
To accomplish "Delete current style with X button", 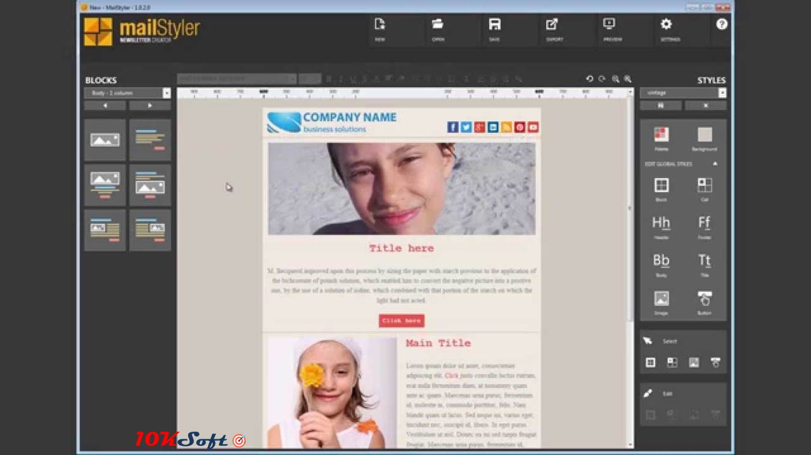I will [x=706, y=106].
